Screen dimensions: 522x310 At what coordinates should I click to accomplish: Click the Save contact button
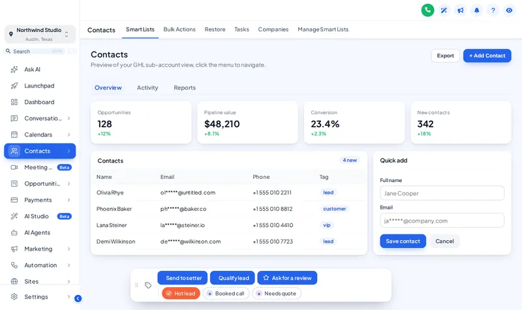(403, 241)
